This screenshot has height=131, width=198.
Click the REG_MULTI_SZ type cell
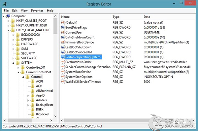[123, 62]
